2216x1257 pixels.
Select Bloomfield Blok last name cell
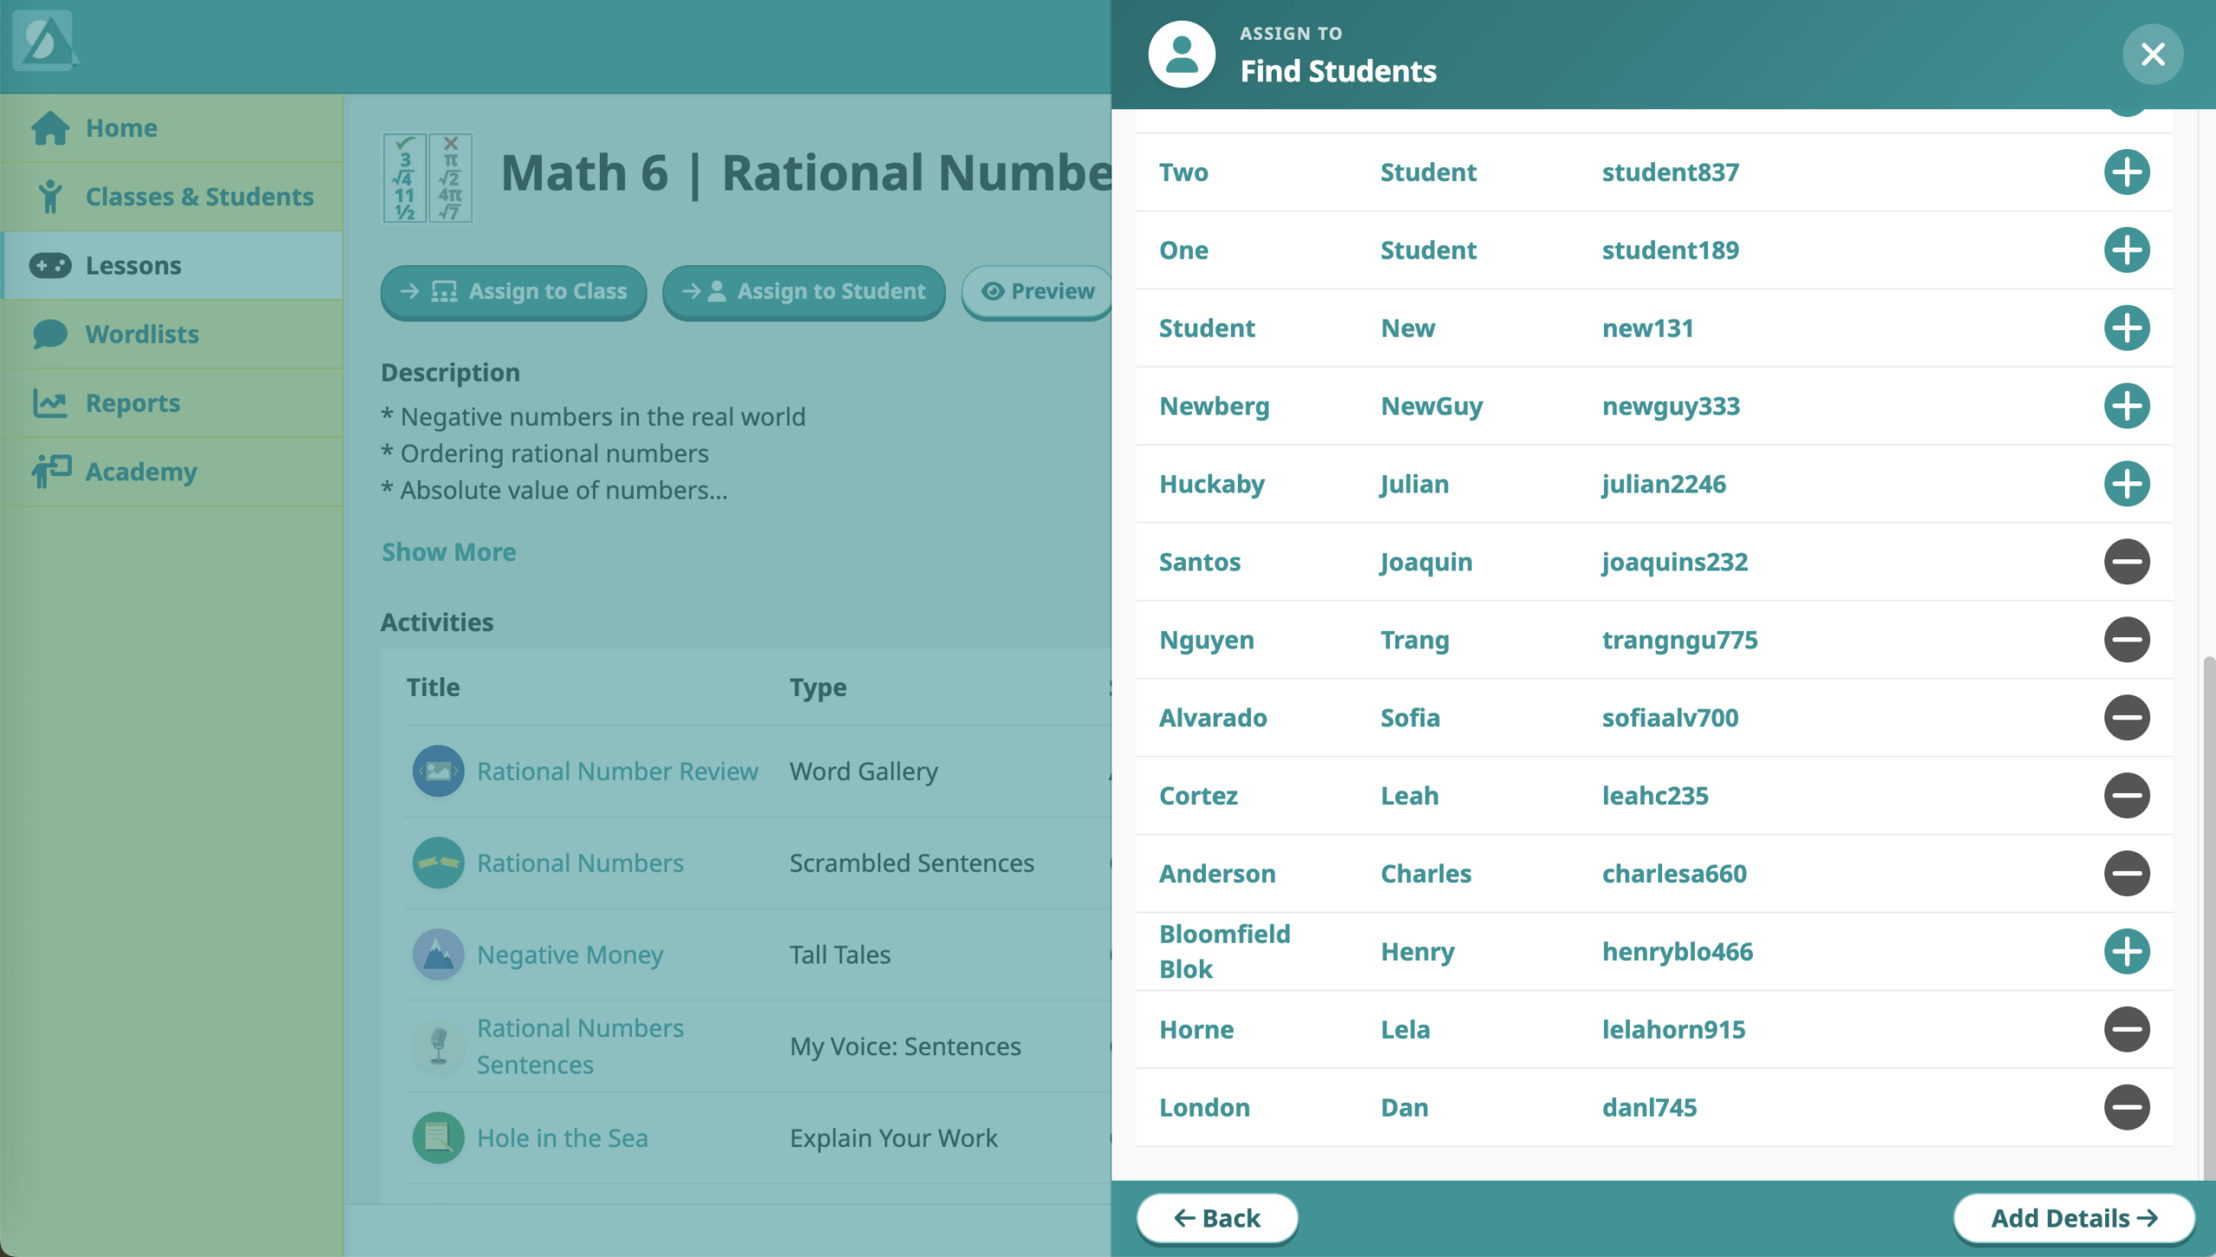pyautogui.click(x=1224, y=951)
